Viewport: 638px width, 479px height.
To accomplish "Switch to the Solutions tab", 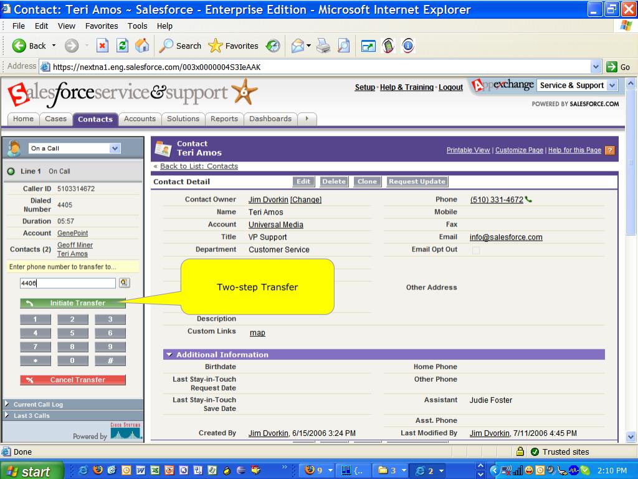I will (183, 119).
